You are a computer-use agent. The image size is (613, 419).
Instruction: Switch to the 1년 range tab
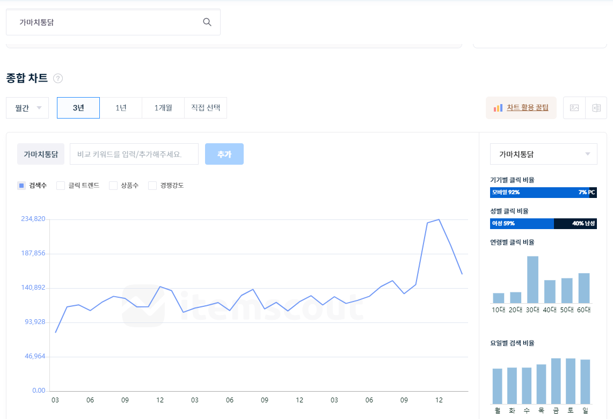pyautogui.click(x=121, y=108)
